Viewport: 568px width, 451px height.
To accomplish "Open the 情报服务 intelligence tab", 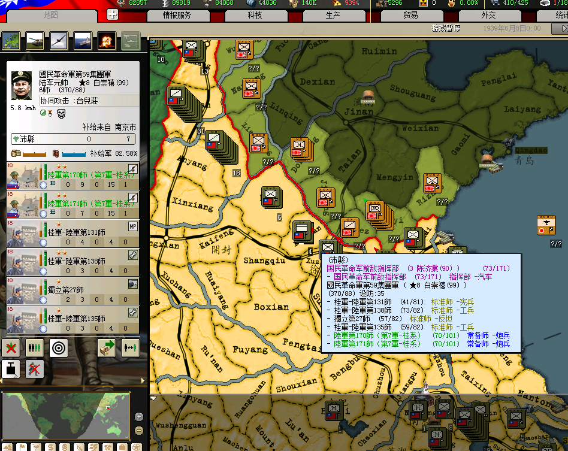I will [177, 15].
